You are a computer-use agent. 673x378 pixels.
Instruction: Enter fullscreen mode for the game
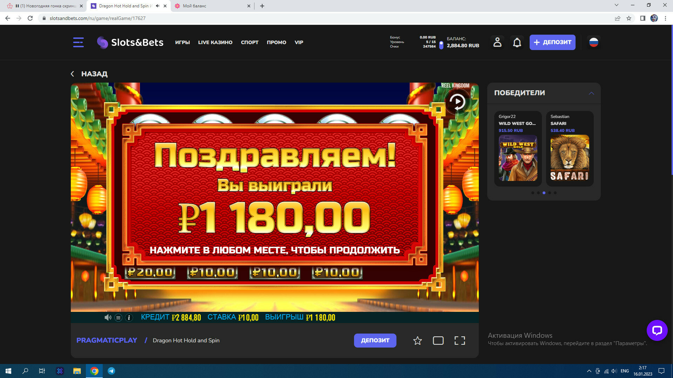[x=460, y=341]
